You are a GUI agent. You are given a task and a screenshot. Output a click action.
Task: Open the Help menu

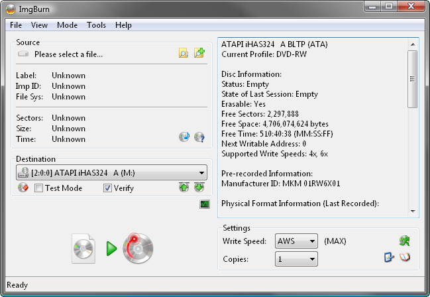tap(123, 25)
